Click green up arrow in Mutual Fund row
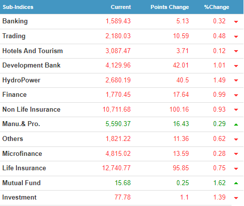 coord(236,183)
